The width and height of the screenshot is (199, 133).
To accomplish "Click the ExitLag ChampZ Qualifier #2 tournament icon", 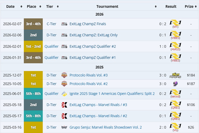I will [x=64, y=46].
